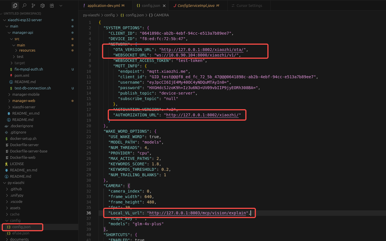Open the Explorer view icon

tap(15, 5)
